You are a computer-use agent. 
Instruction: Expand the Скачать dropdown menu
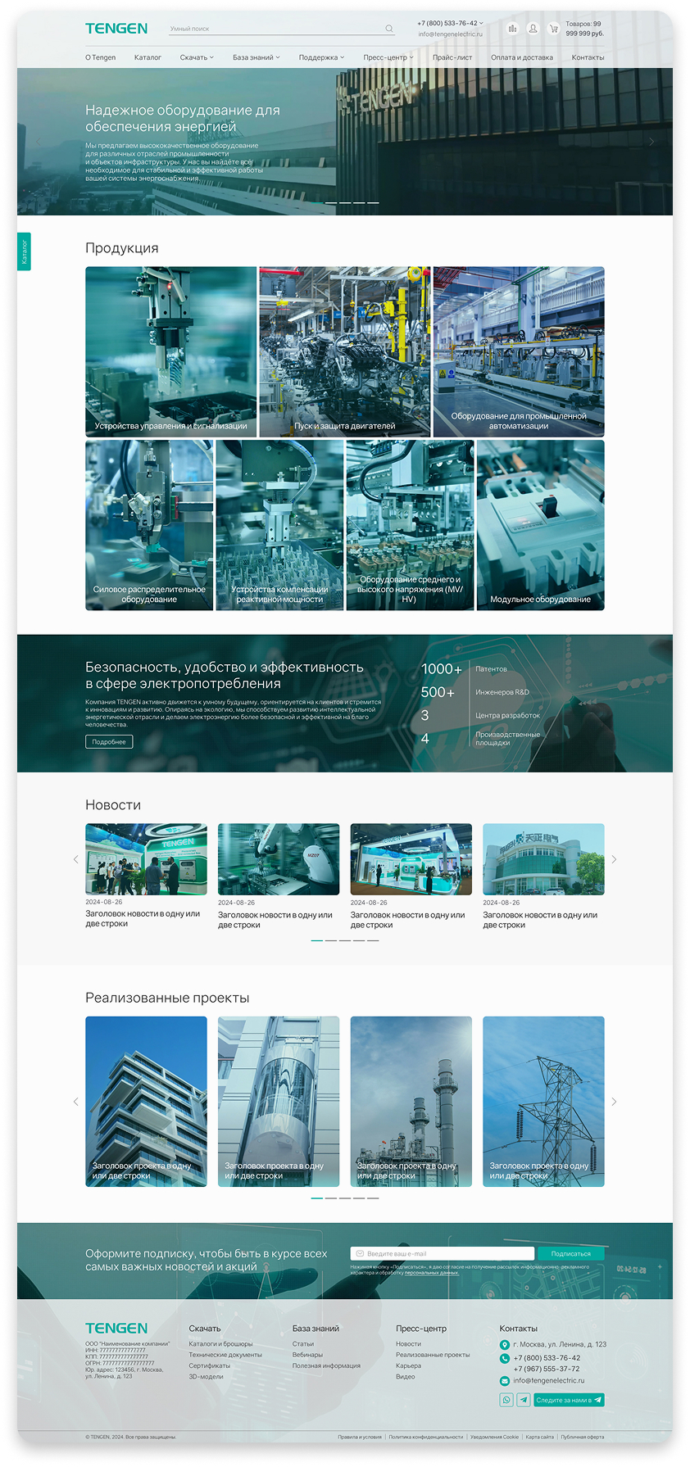click(x=197, y=57)
